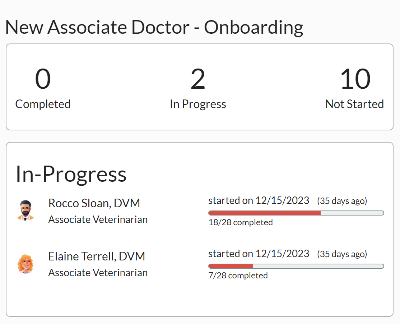Image resolution: width=400 pixels, height=324 pixels.
Task: Open the New Associate Doctor - Onboarding tab
Action: 154,27
